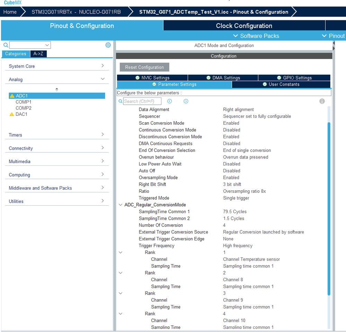Viewport: 346px width, 332px height.
Task: Switch to A->Z view tab
Action: (38, 54)
